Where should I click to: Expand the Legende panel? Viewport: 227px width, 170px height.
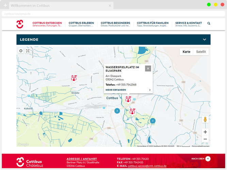tap(204, 39)
